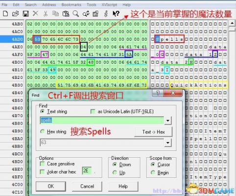Click the scrollbar up arrow
The height and width of the screenshot is (196, 236).
pos(232,23)
